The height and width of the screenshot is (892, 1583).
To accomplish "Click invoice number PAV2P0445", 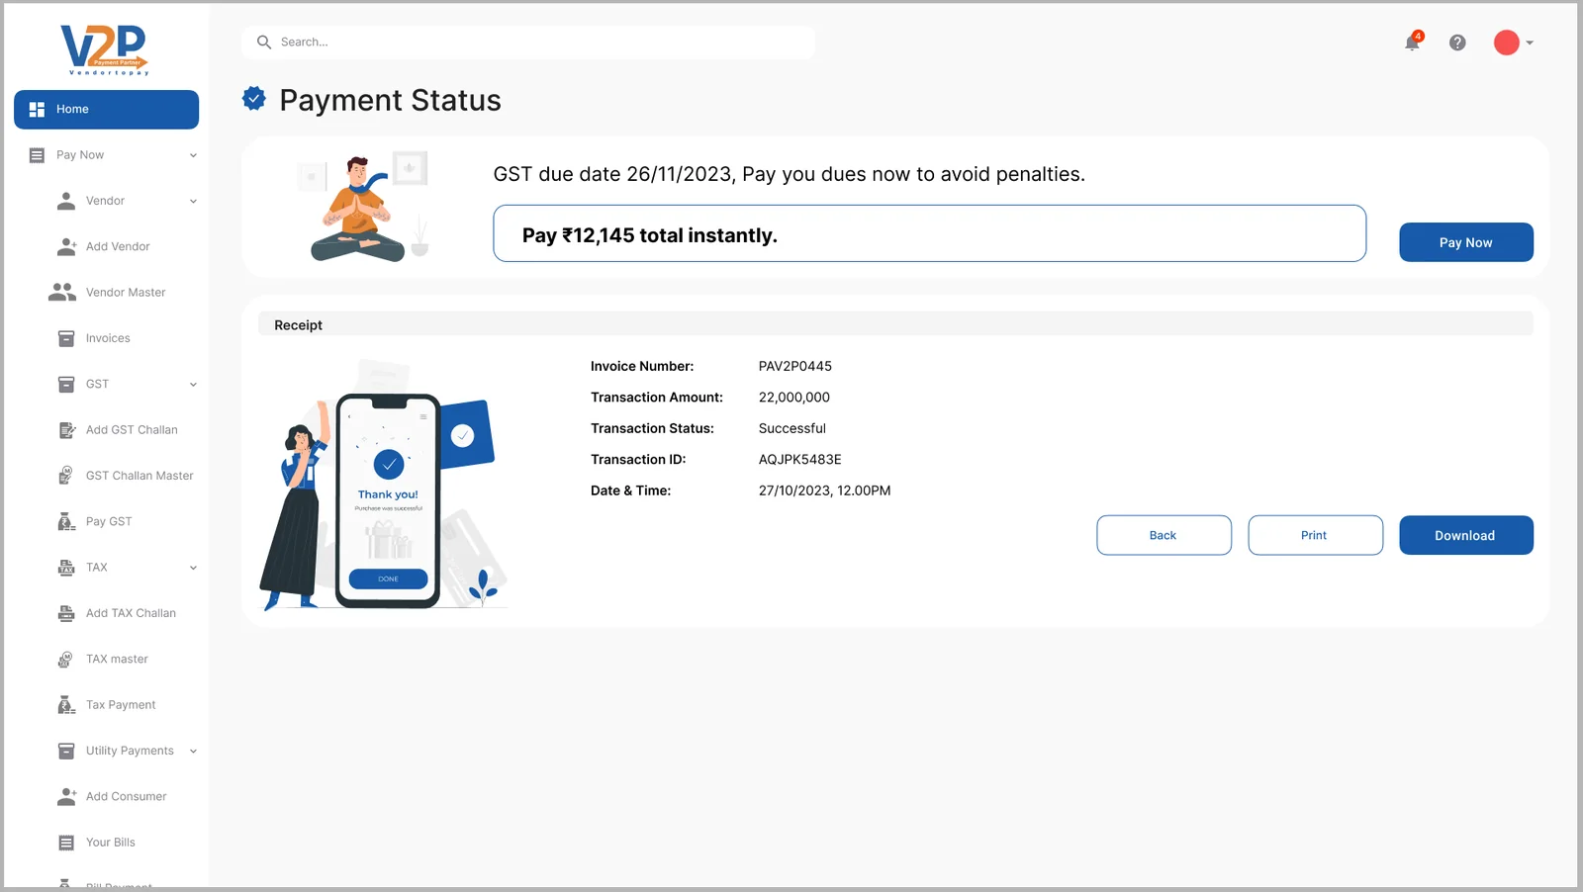I will coord(794,366).
